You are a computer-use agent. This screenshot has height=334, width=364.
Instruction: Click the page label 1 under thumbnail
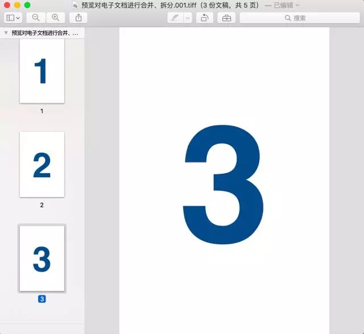(x=42, y=111)
